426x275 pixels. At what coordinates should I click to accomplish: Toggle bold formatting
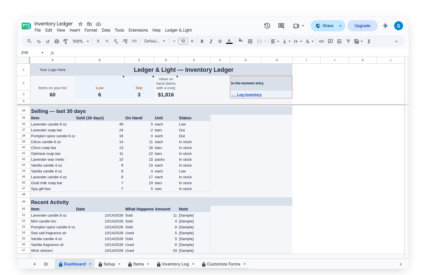coord(202,41)
